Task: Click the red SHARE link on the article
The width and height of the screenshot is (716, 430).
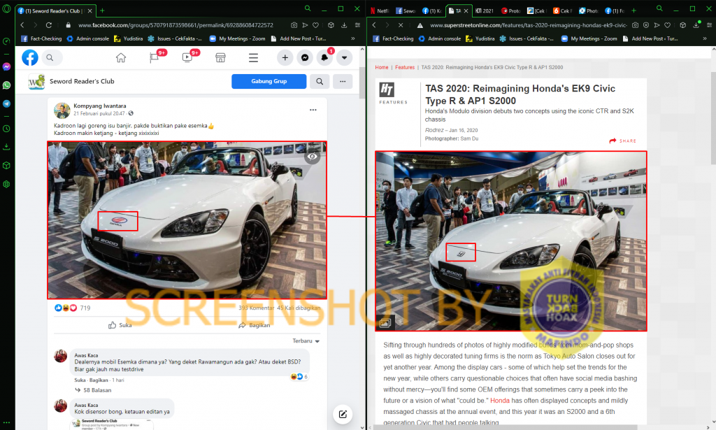Action: [623, 141]
